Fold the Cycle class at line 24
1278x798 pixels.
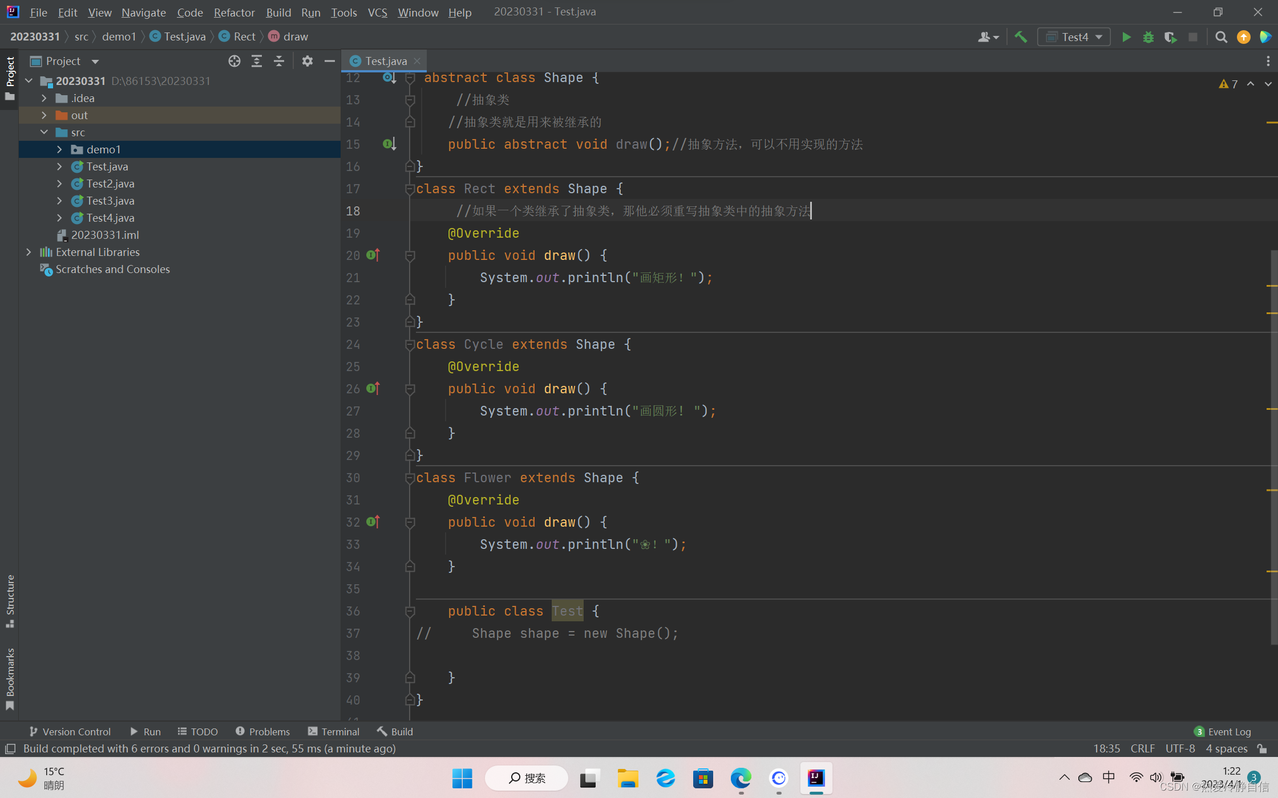(409, 344)
